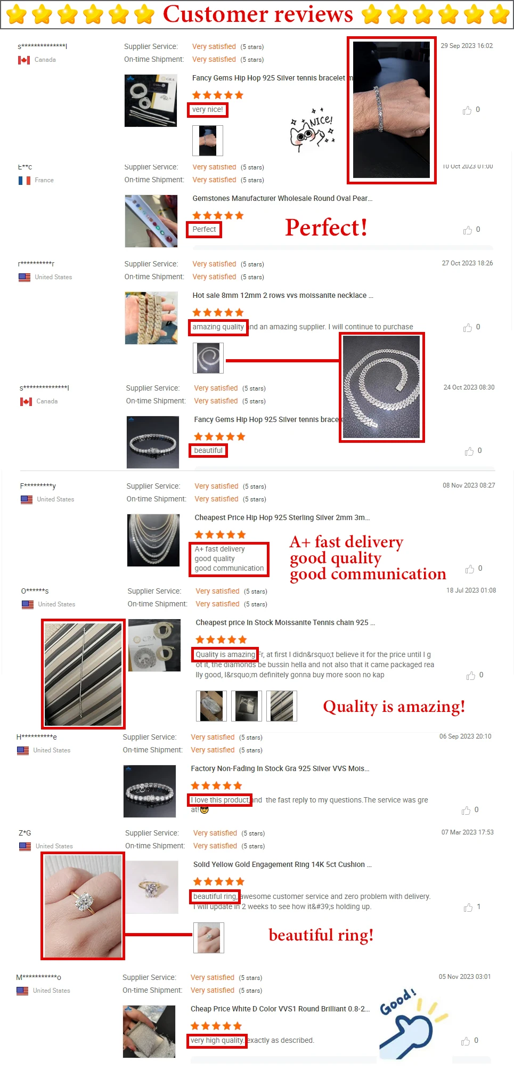View wrist bracelet photo under very nice review
Screen dimensions: 514x1078
pos(208,141)
